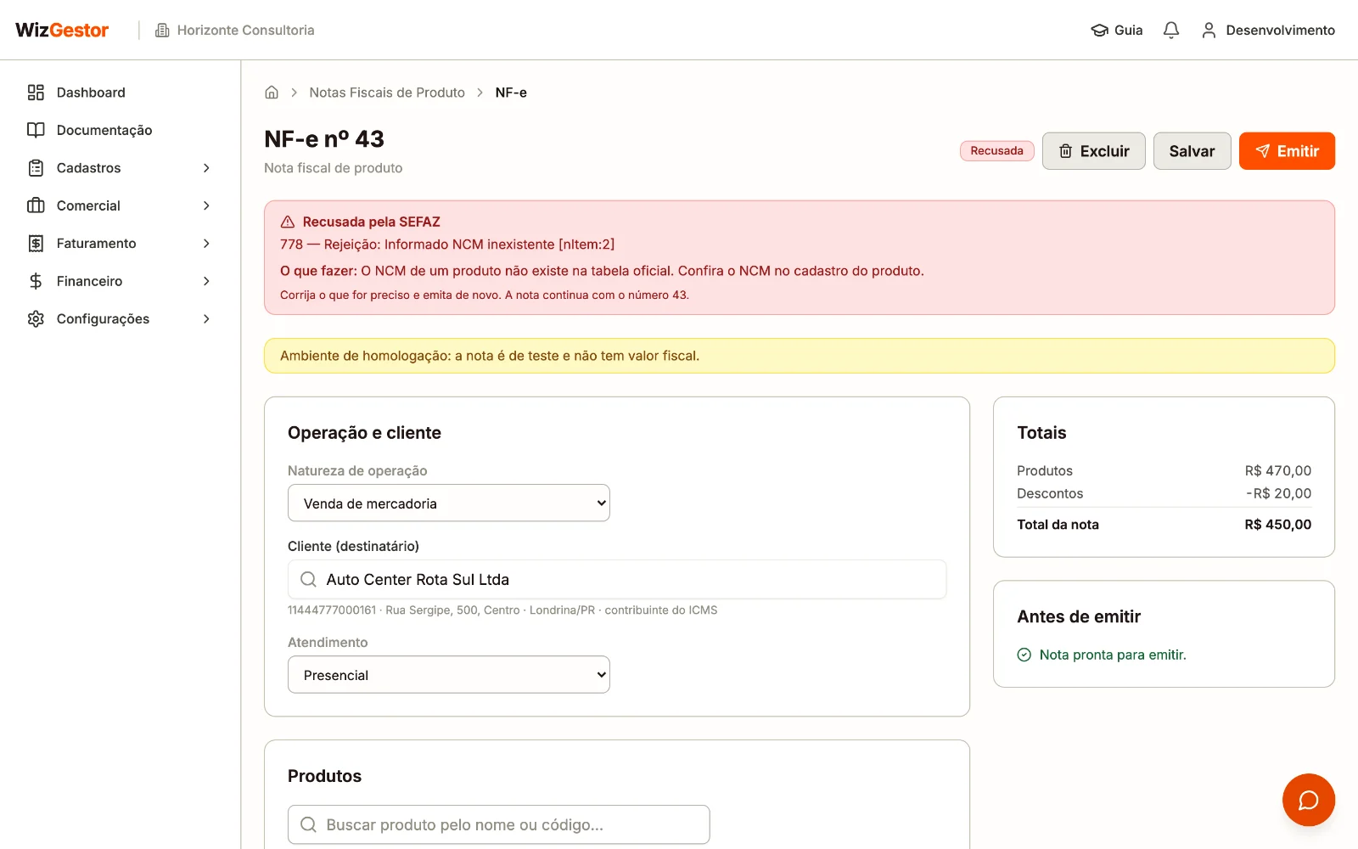Image resolution: width=1358 pixels, height=849 pixels.
Task: Click the Desenvolvimento account name
Action: 1280,30
